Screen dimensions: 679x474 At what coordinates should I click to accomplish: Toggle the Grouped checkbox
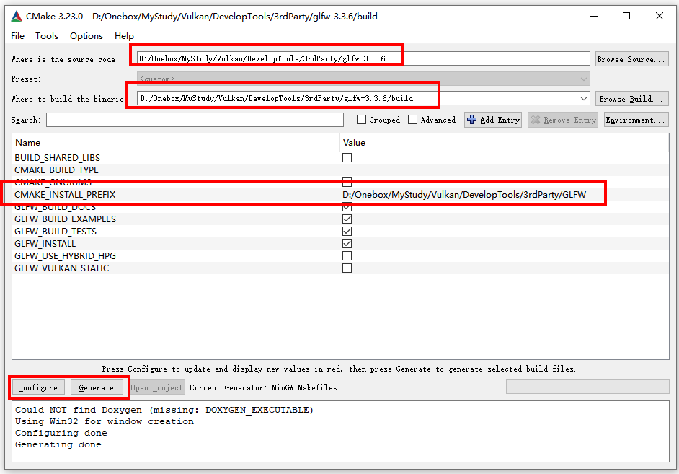click(x=362, y=120)
